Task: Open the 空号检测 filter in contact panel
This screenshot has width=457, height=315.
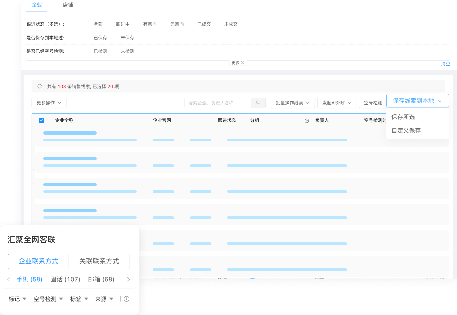Action: [48, 299]
